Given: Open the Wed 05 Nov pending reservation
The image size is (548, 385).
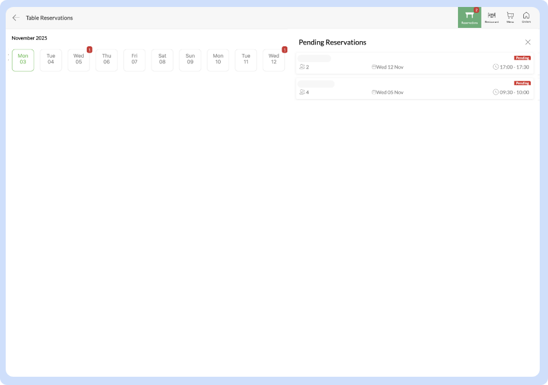Looking at the screenshot, I should [415, 89].
